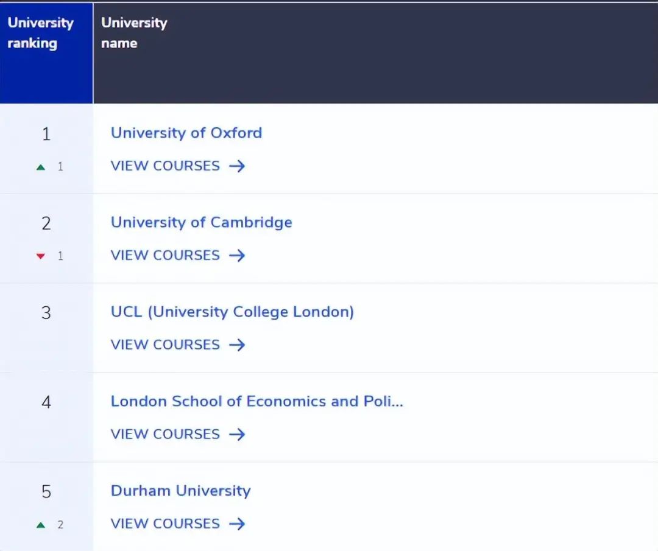
Task: Click the arrow icon beside Oxford's VIEW COURSES
Action: click(238, 166)
